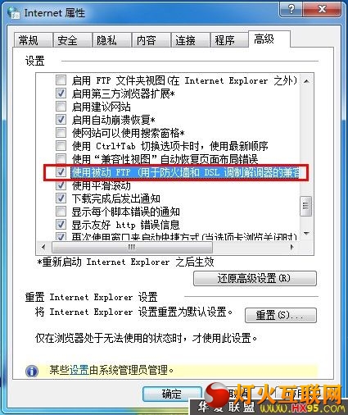348x415 pixels.
Task: Uncheck 下载完成后发出通知 checkbox
Action: [x=61, y=198]
